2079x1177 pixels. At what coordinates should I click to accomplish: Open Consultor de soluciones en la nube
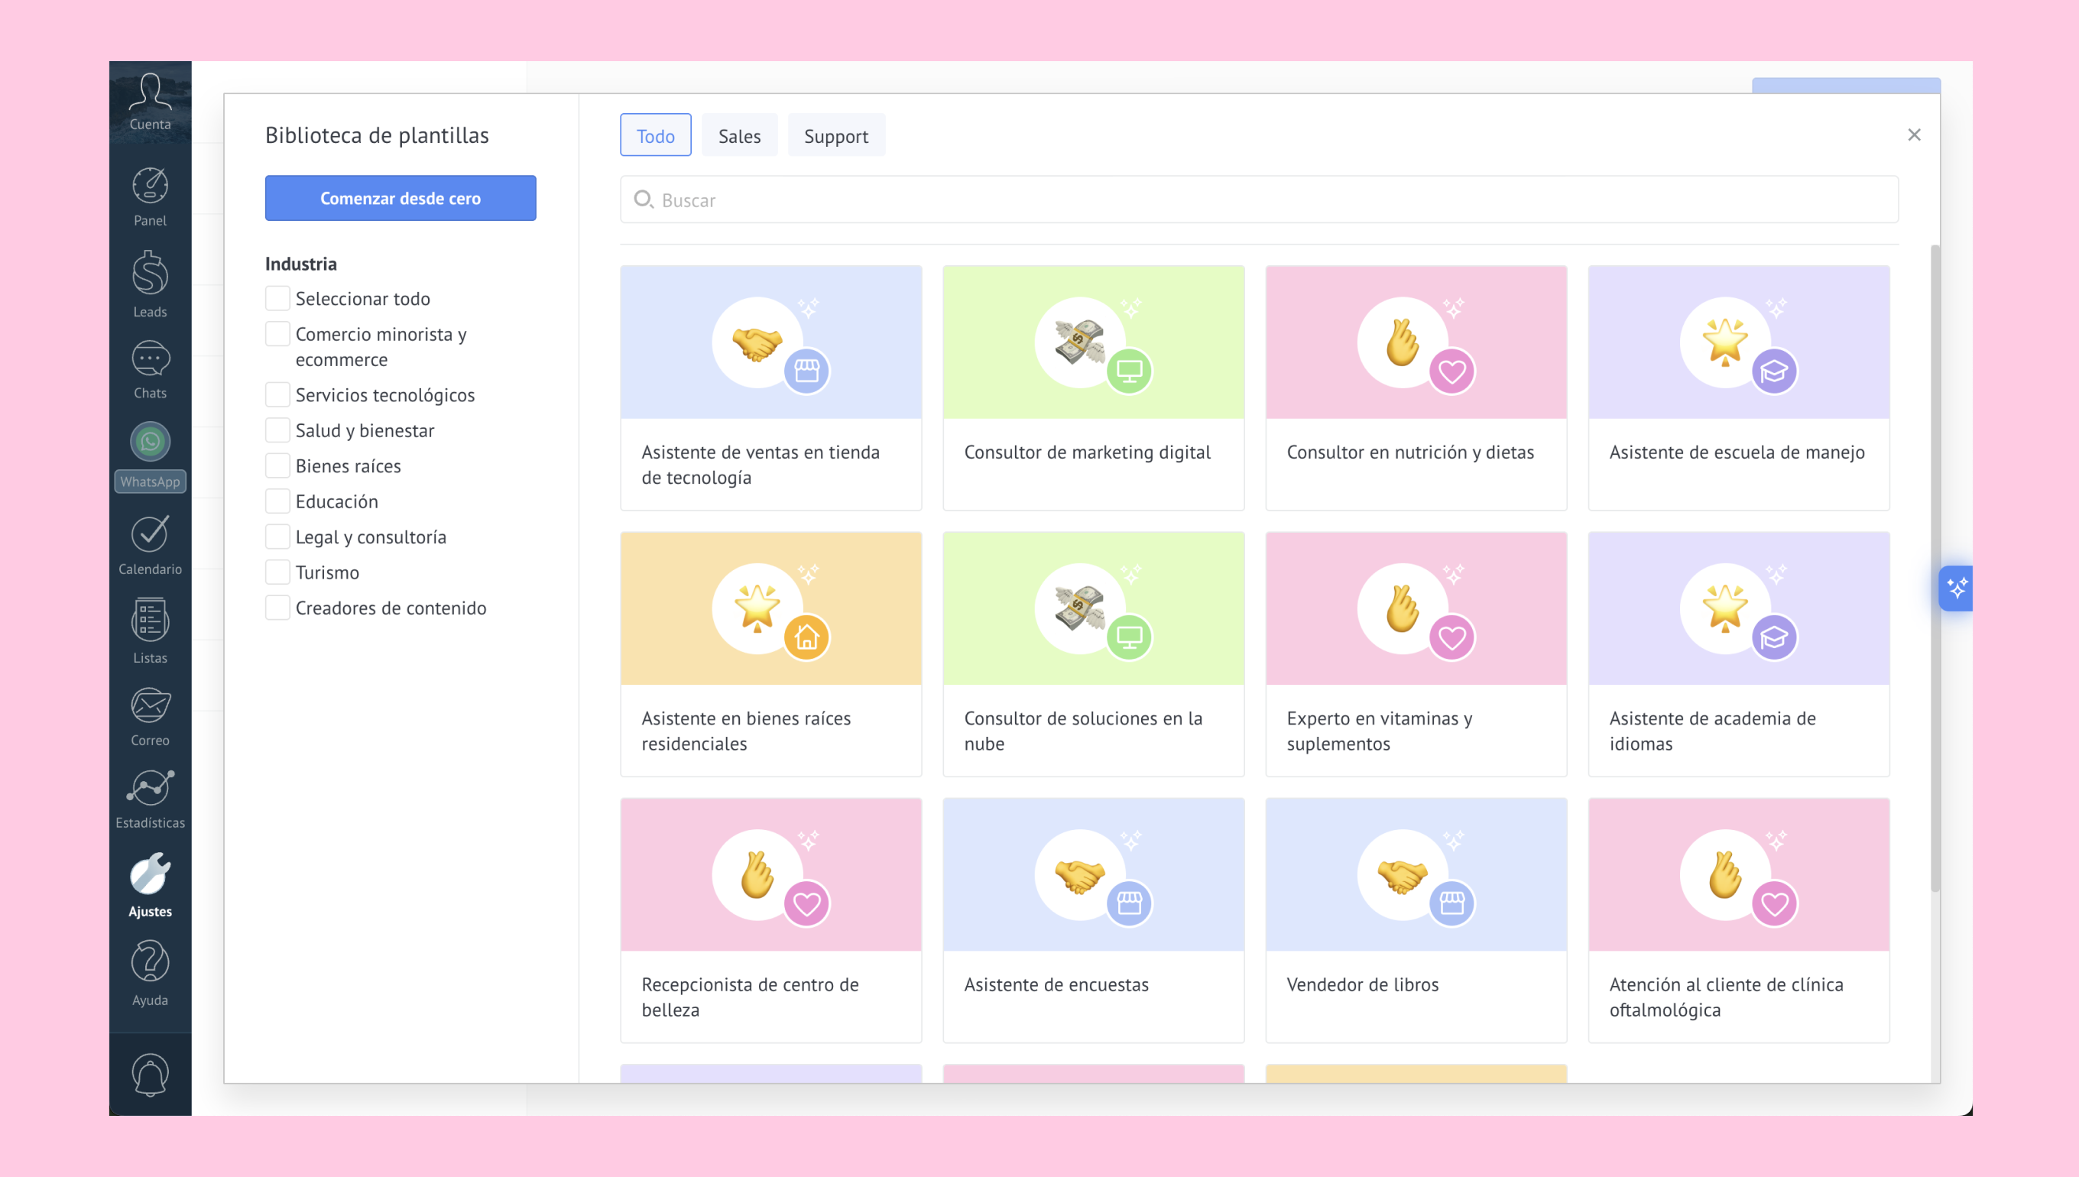1093,654
